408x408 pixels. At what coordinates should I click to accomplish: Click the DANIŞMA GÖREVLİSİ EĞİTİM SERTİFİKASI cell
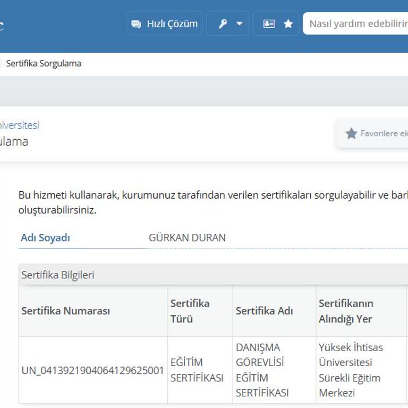[274, 370]
